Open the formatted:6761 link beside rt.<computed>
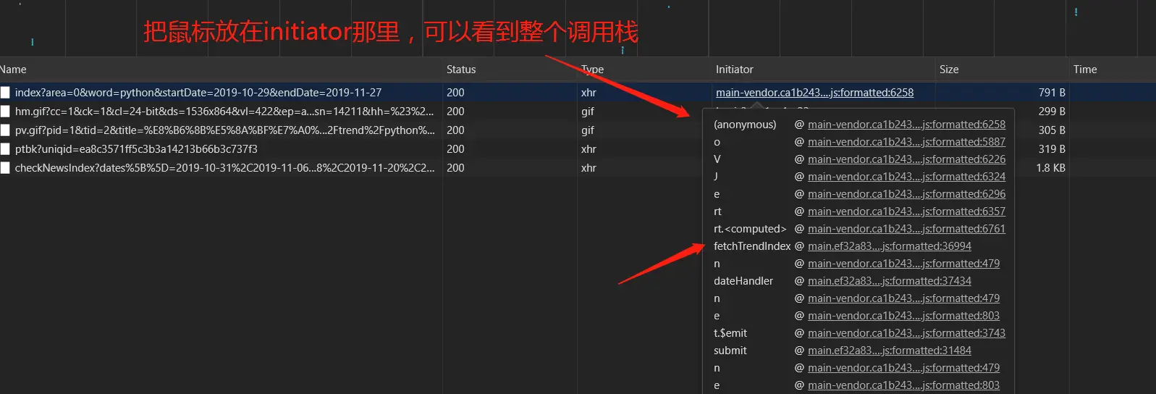Viewport: 1156px width, 394px height. [906, 229]
